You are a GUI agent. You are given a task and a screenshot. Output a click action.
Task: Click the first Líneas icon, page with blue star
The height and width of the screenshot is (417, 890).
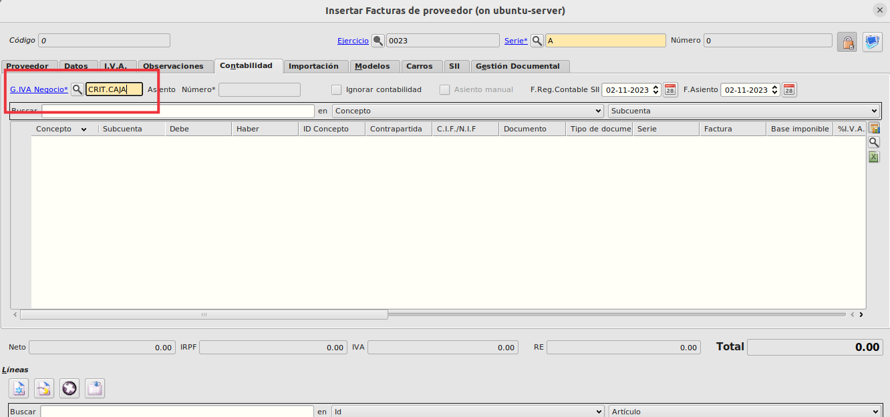[19, 388]
